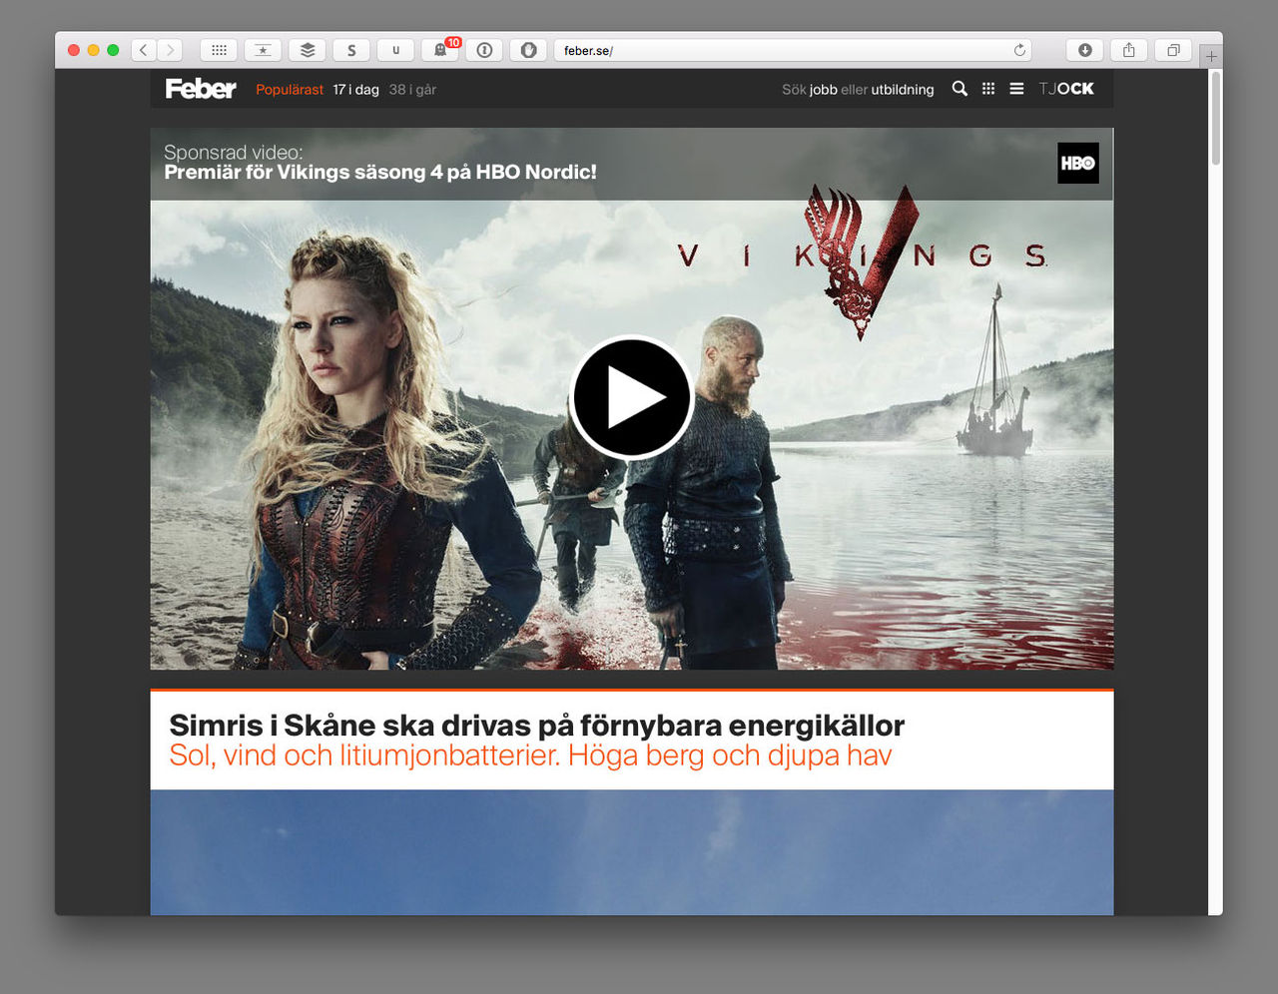
Task: Follow the utbildning link
Action: pos(903,90)
